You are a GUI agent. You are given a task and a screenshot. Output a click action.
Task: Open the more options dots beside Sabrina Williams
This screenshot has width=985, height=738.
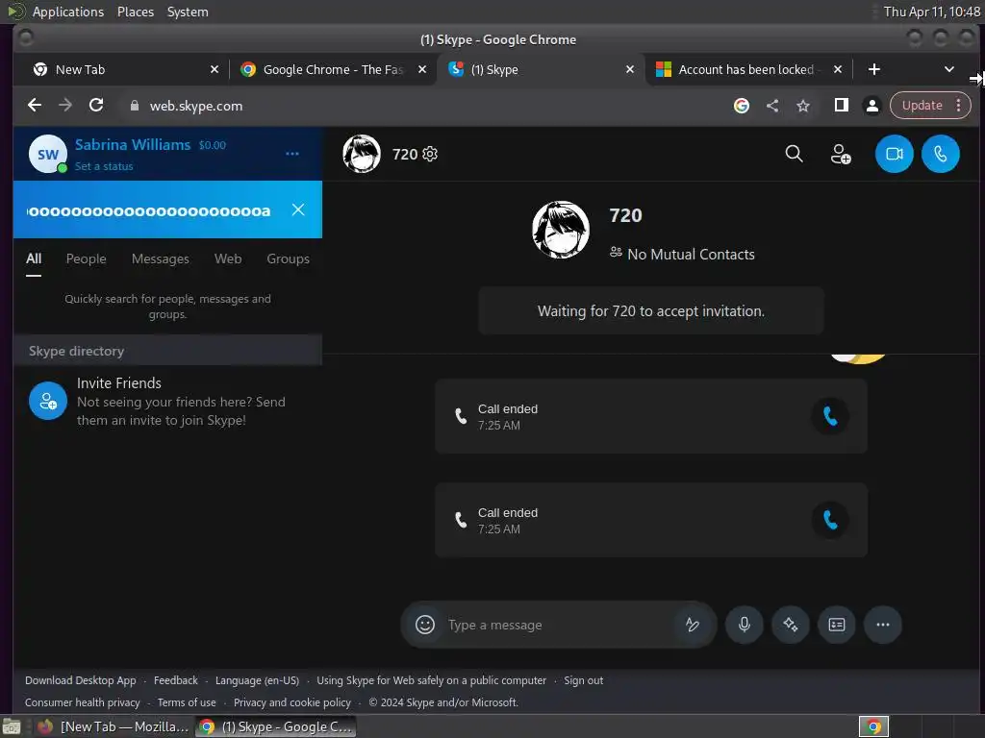coord(292,154)
